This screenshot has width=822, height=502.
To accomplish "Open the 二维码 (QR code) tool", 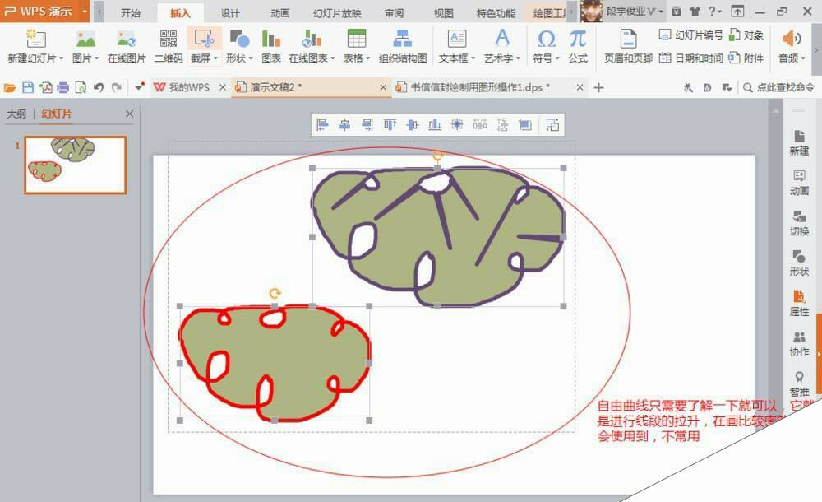I will point(170,45).
